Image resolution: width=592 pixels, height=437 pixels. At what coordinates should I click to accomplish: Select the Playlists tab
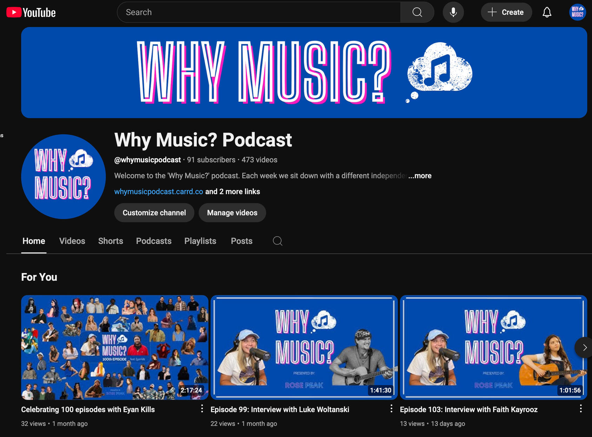click(x=200, y=241)
